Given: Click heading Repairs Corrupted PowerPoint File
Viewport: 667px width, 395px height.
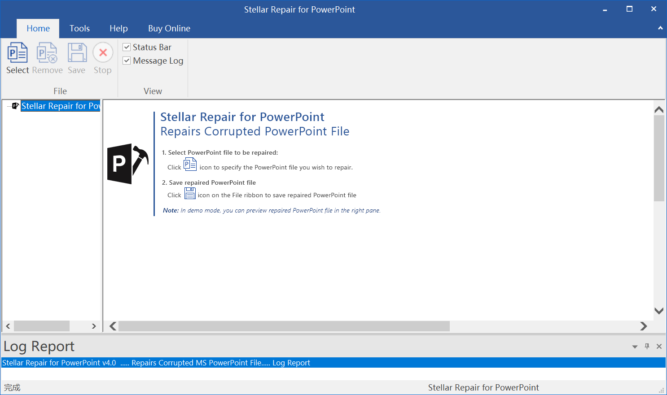Looking at the screenshot, I should [255, 131].
